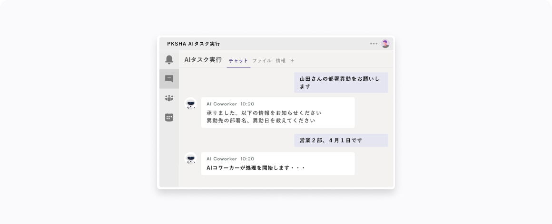
Task: Open the teams people icon
Action: 169,98
